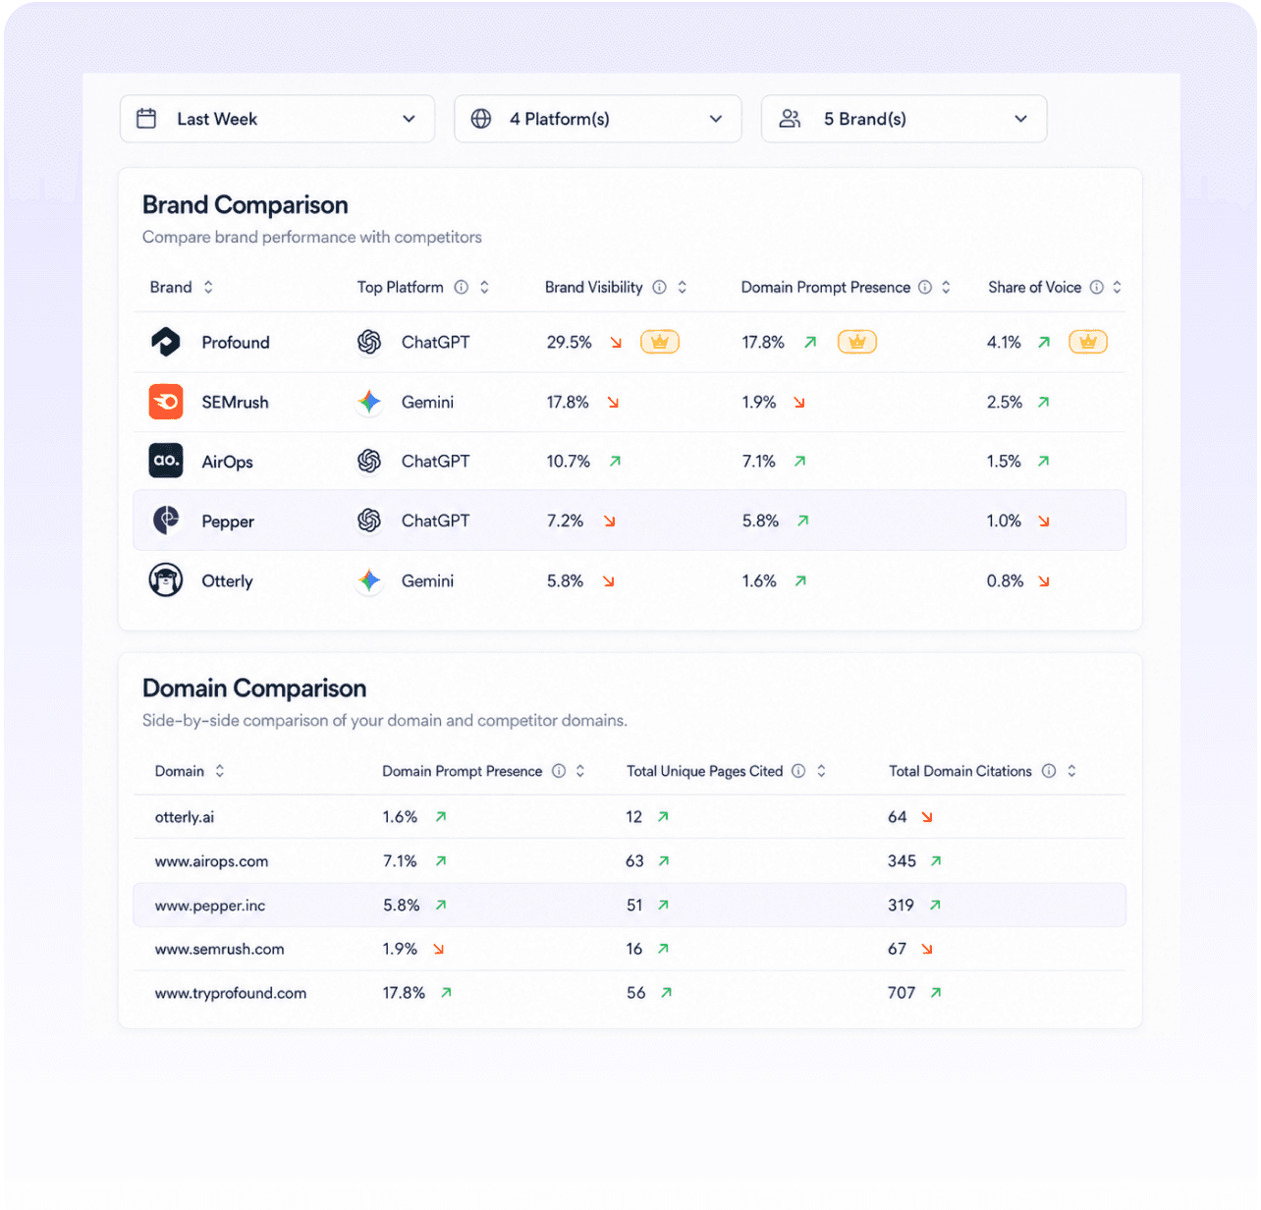
Task: Click the calendar icon in date filter
Action: [146, 119]
